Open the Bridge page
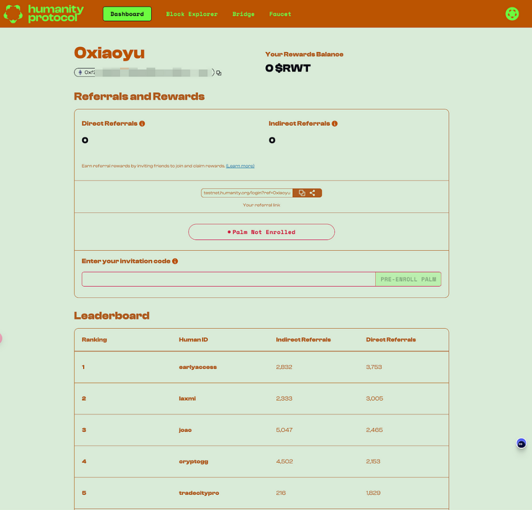 coord(243,14)
